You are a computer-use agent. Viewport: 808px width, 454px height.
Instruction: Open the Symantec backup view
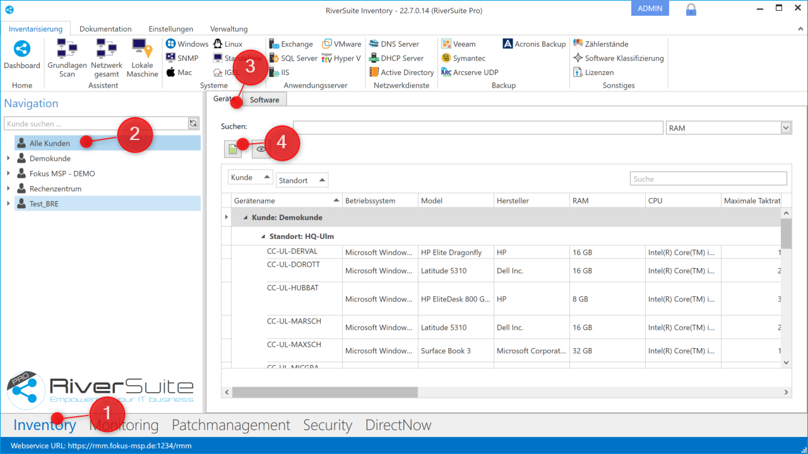[463, 58]
